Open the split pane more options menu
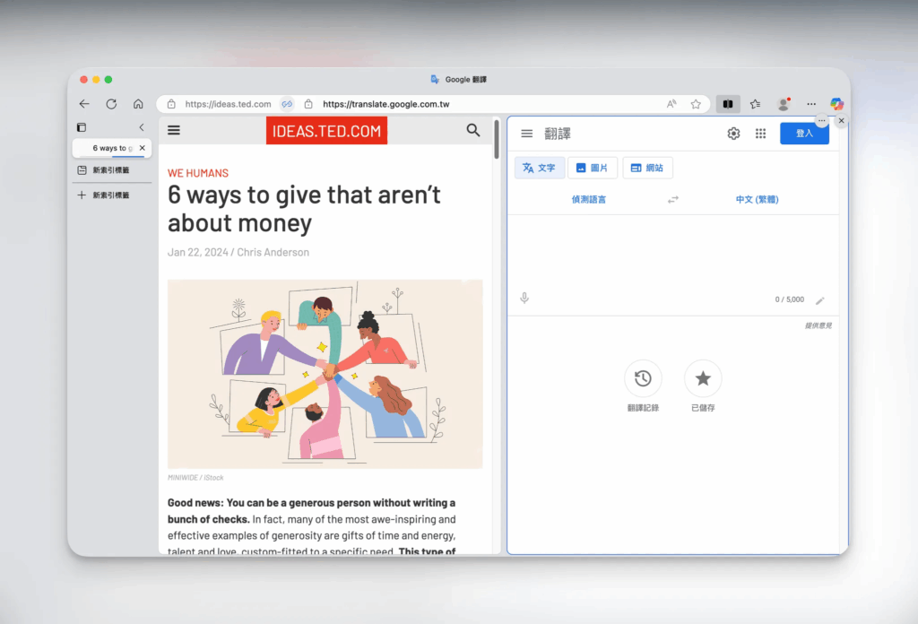The image size is (918, 624). [822, 120]
